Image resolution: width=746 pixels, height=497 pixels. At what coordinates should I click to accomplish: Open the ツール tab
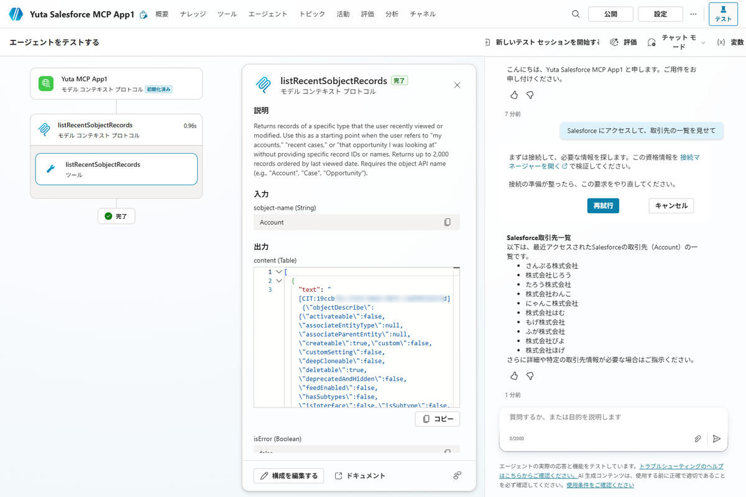click(227, 14)
